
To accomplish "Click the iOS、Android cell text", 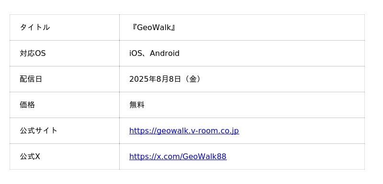I will coord(154,53).
